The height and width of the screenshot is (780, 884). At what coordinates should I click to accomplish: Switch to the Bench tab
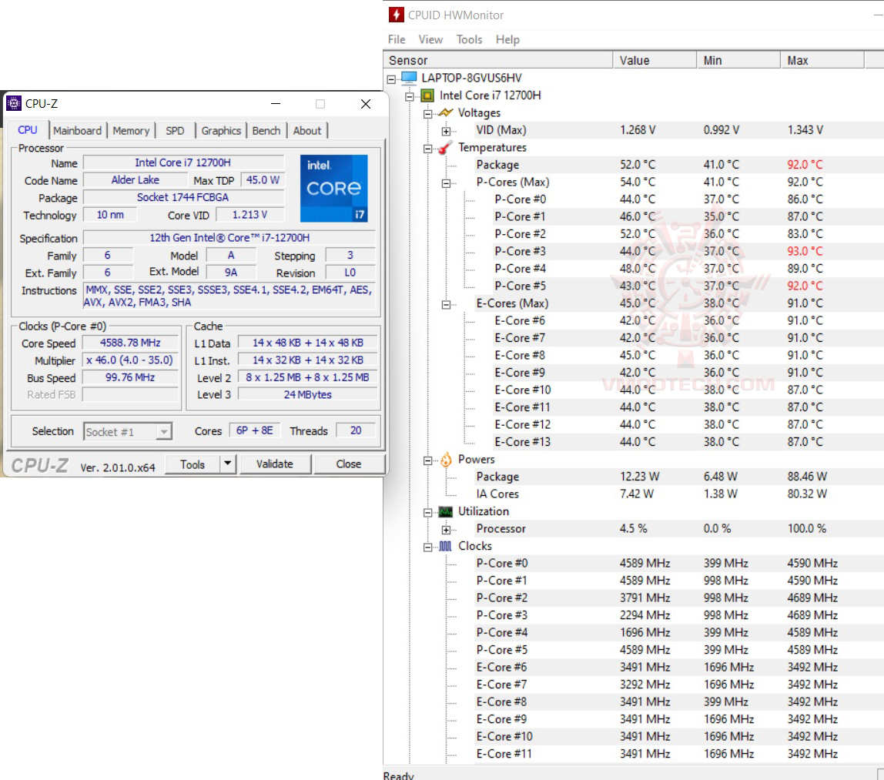(266, 131)
